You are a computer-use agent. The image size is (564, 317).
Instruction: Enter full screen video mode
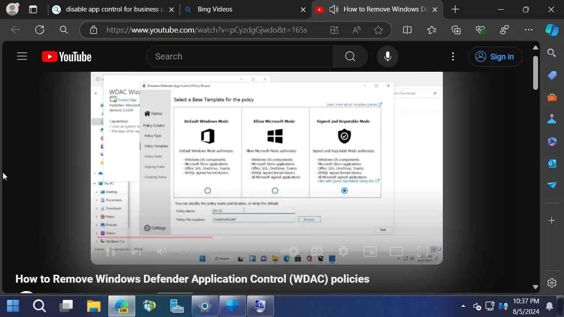click(423, 251)
